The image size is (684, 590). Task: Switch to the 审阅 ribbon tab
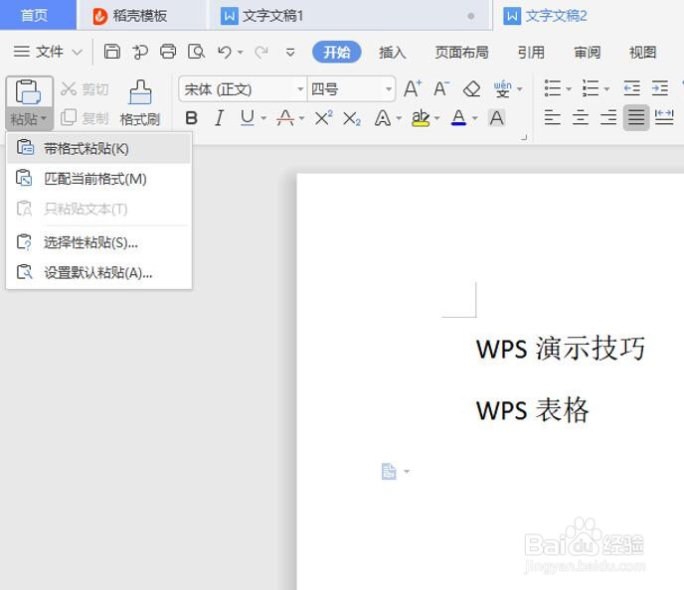point(588,53)
